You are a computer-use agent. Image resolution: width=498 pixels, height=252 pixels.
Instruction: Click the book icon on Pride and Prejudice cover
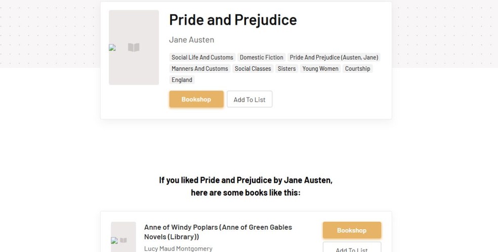[134, 47]
